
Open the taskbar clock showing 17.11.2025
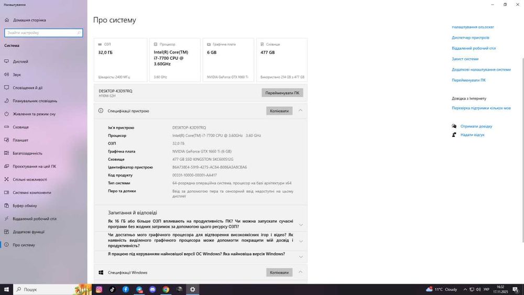pos(500,289)
